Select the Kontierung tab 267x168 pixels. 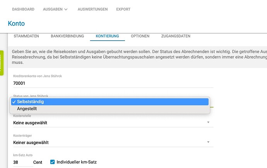pyautogui.click(x=108, y=36)
